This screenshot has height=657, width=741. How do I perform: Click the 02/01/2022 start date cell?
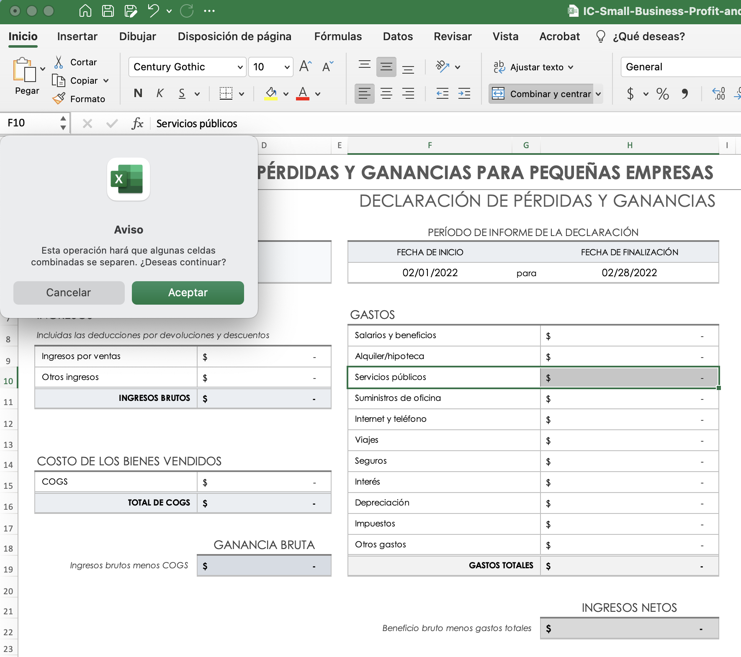tap(430, 273)
